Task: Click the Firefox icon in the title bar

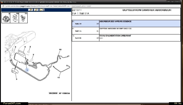Action: tap(2, 2)
